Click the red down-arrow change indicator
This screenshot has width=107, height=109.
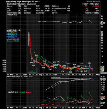86,6
